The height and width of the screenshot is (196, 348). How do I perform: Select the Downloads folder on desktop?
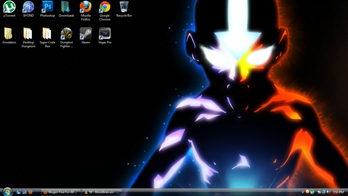(x=67, y=9)
